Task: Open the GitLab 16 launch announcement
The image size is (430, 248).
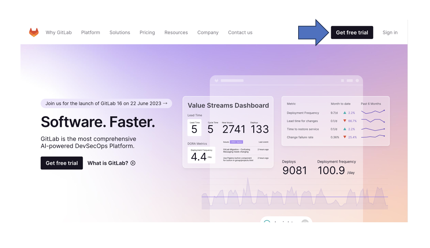Action: click(x=106, y=103)
